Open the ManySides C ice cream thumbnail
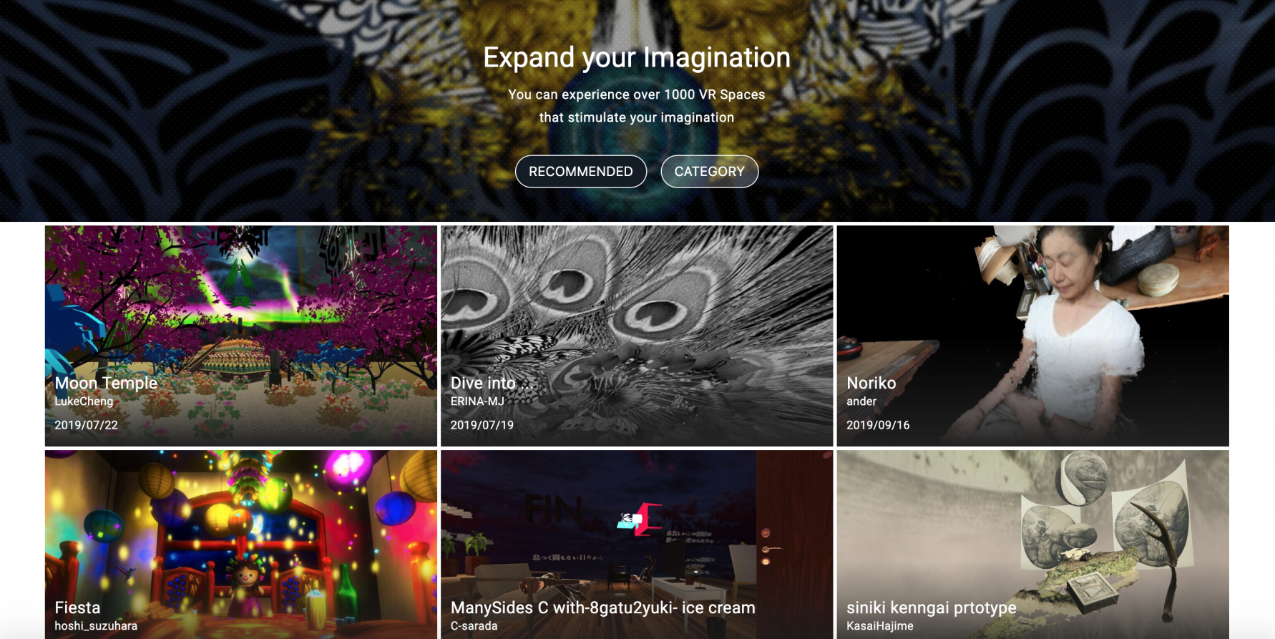 (x=637, y=545)
